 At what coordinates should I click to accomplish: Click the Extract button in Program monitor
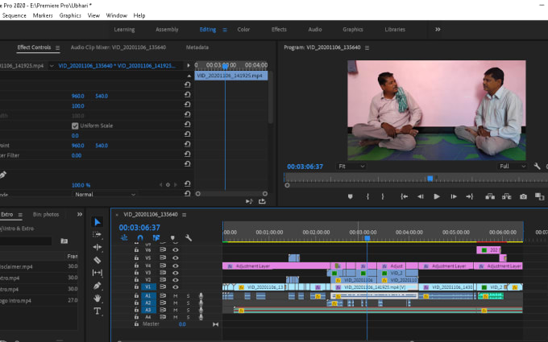506,197
